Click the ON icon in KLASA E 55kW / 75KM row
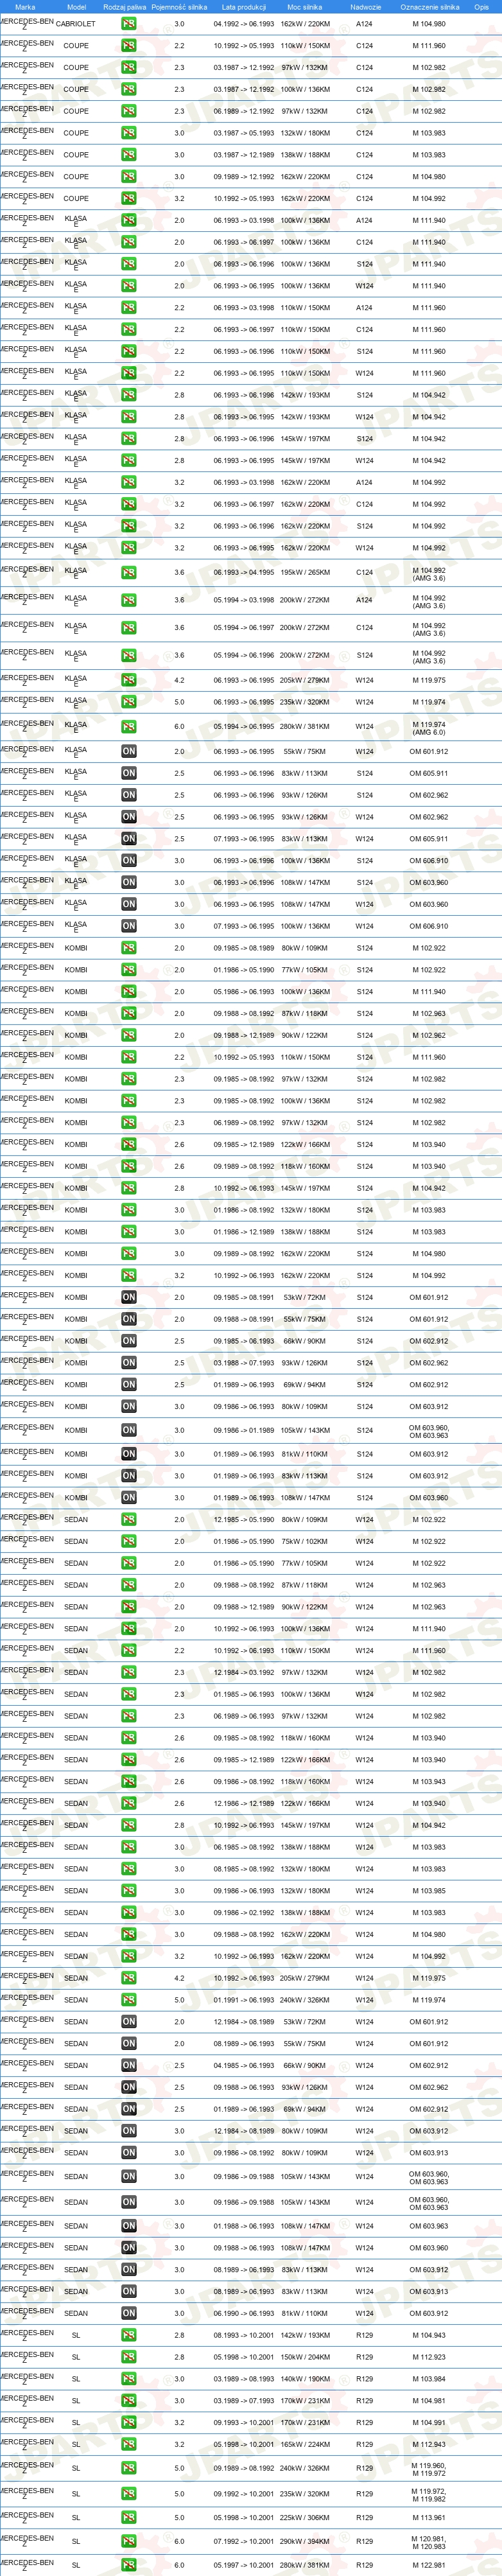The height and width of the screenshot is (2576, 502). coord(129,752)
